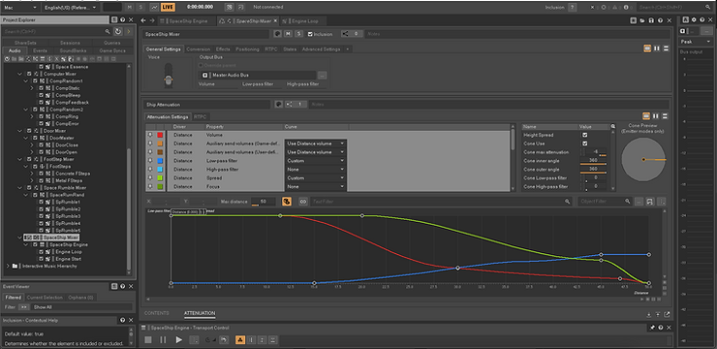Open the Spread curve Custom dropdown

(x=315, y=178)
